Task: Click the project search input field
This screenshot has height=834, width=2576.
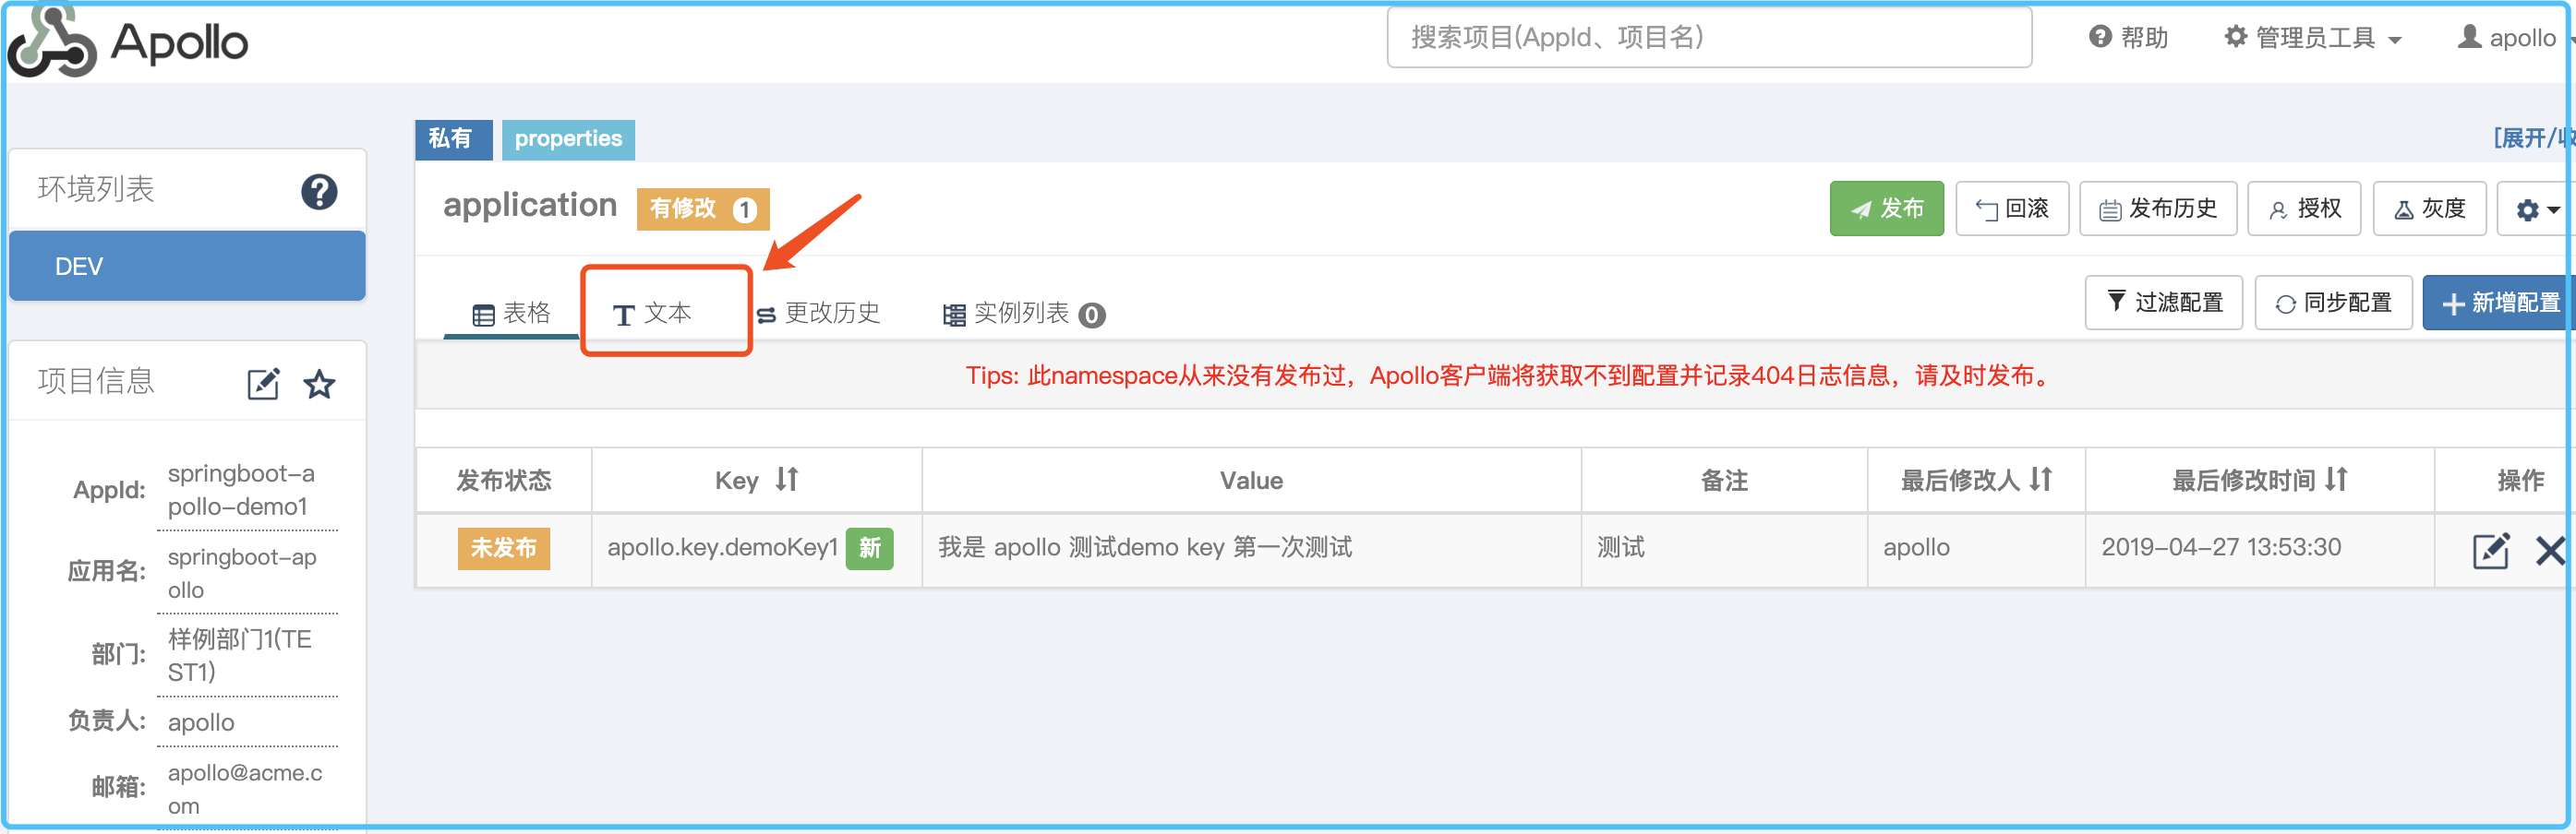Action: (x=1709, y=38)
